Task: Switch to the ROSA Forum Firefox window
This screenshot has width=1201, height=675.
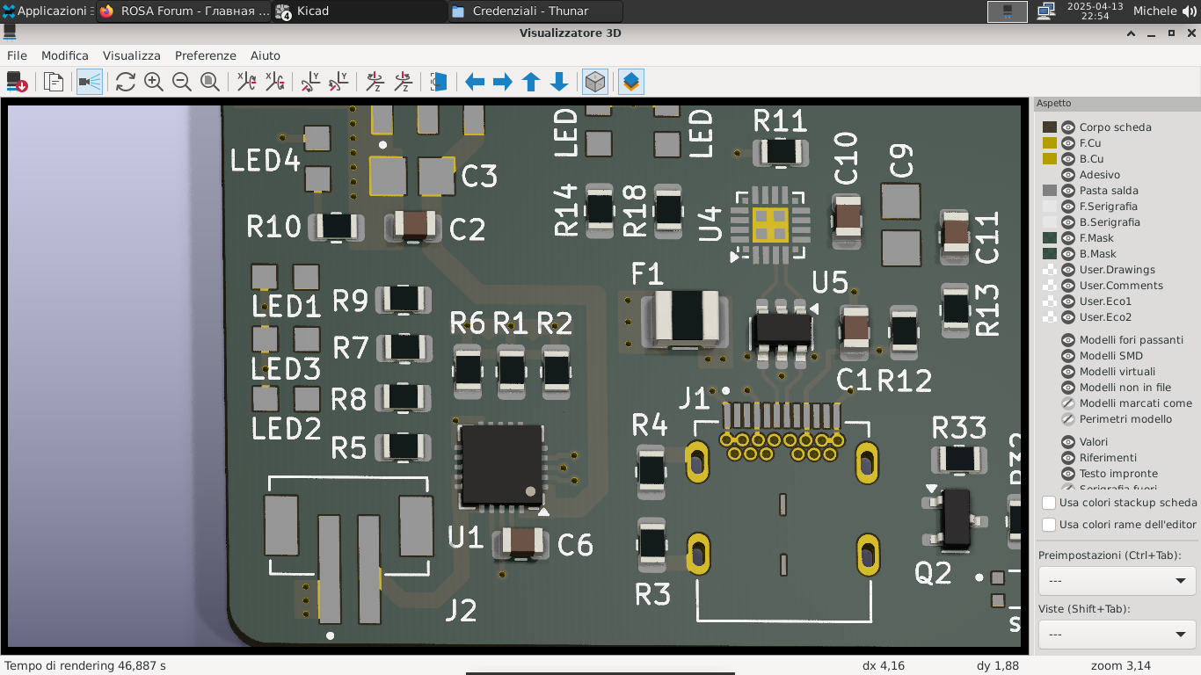Action: [184, 11]
